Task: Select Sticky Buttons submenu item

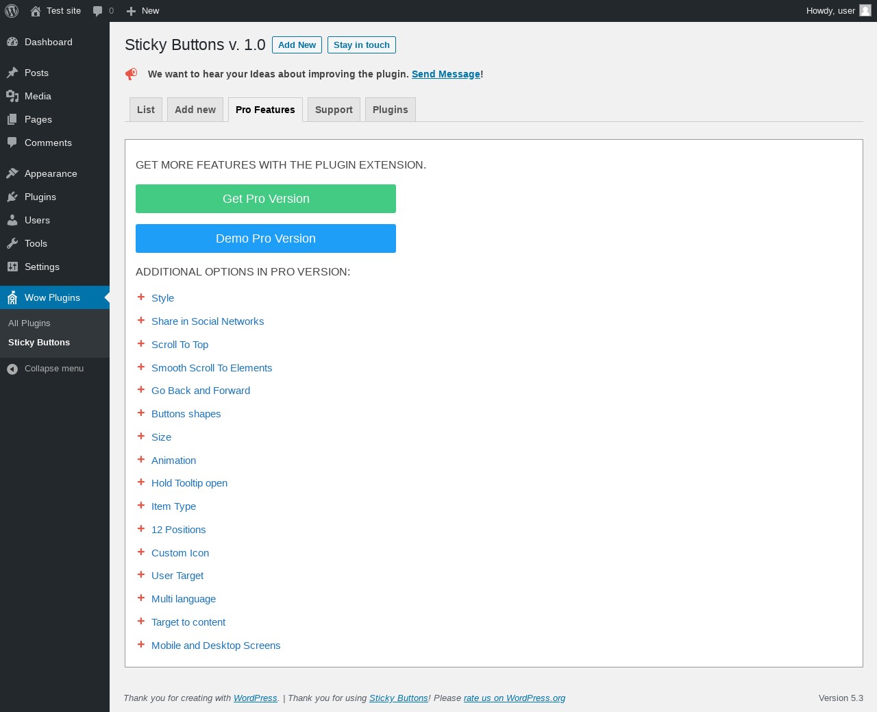Action: click(x=39, y=343)
